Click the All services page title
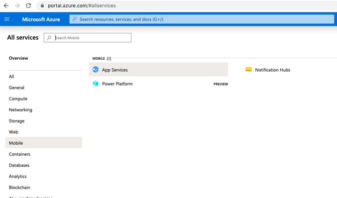 (23, 38)
